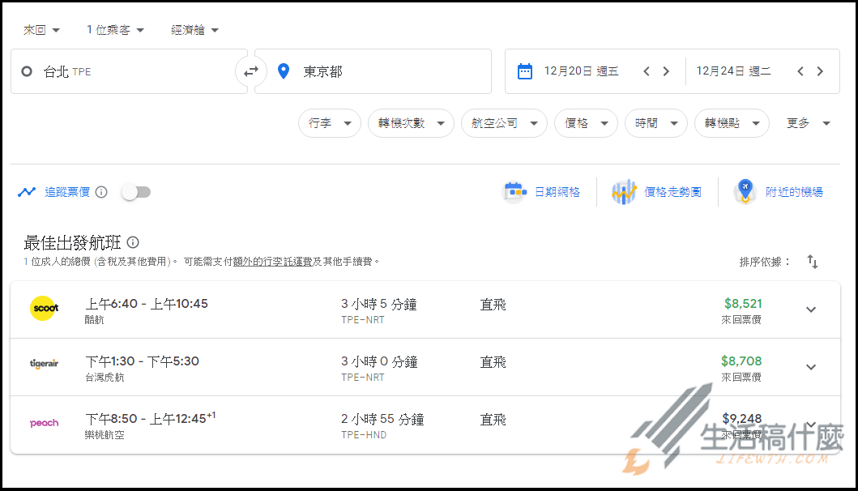Click the 2 小時 55 分鐘 duration
The image size is (858, 491).
tap(382, 419)
